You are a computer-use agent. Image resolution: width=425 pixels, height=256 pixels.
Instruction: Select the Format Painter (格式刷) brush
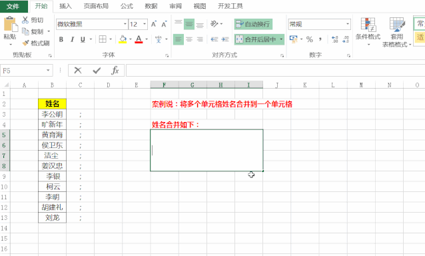26,43
